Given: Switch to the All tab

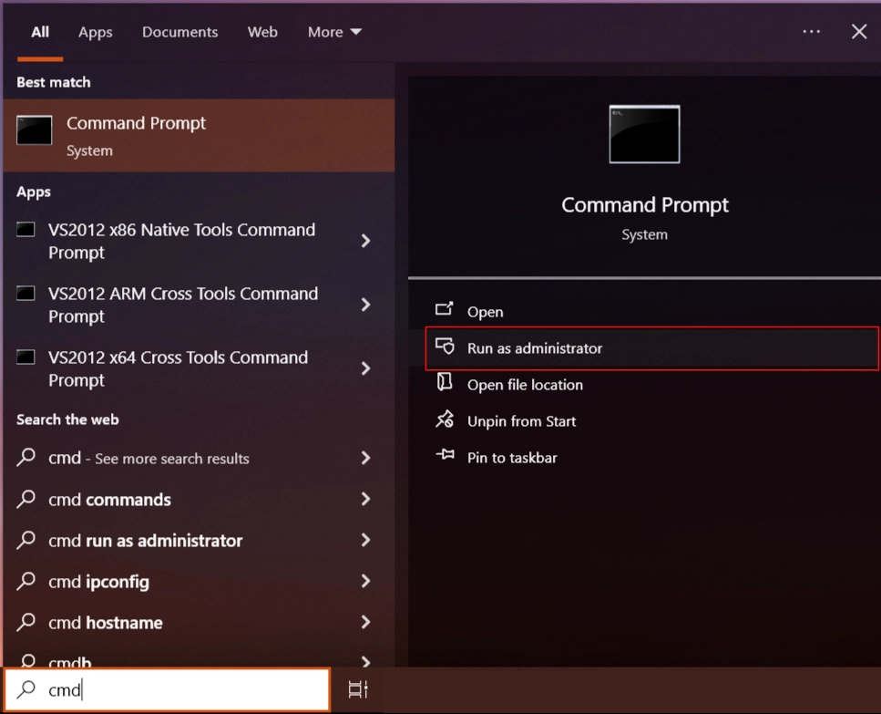Looking at the screenshot, I should click(40, 32).
